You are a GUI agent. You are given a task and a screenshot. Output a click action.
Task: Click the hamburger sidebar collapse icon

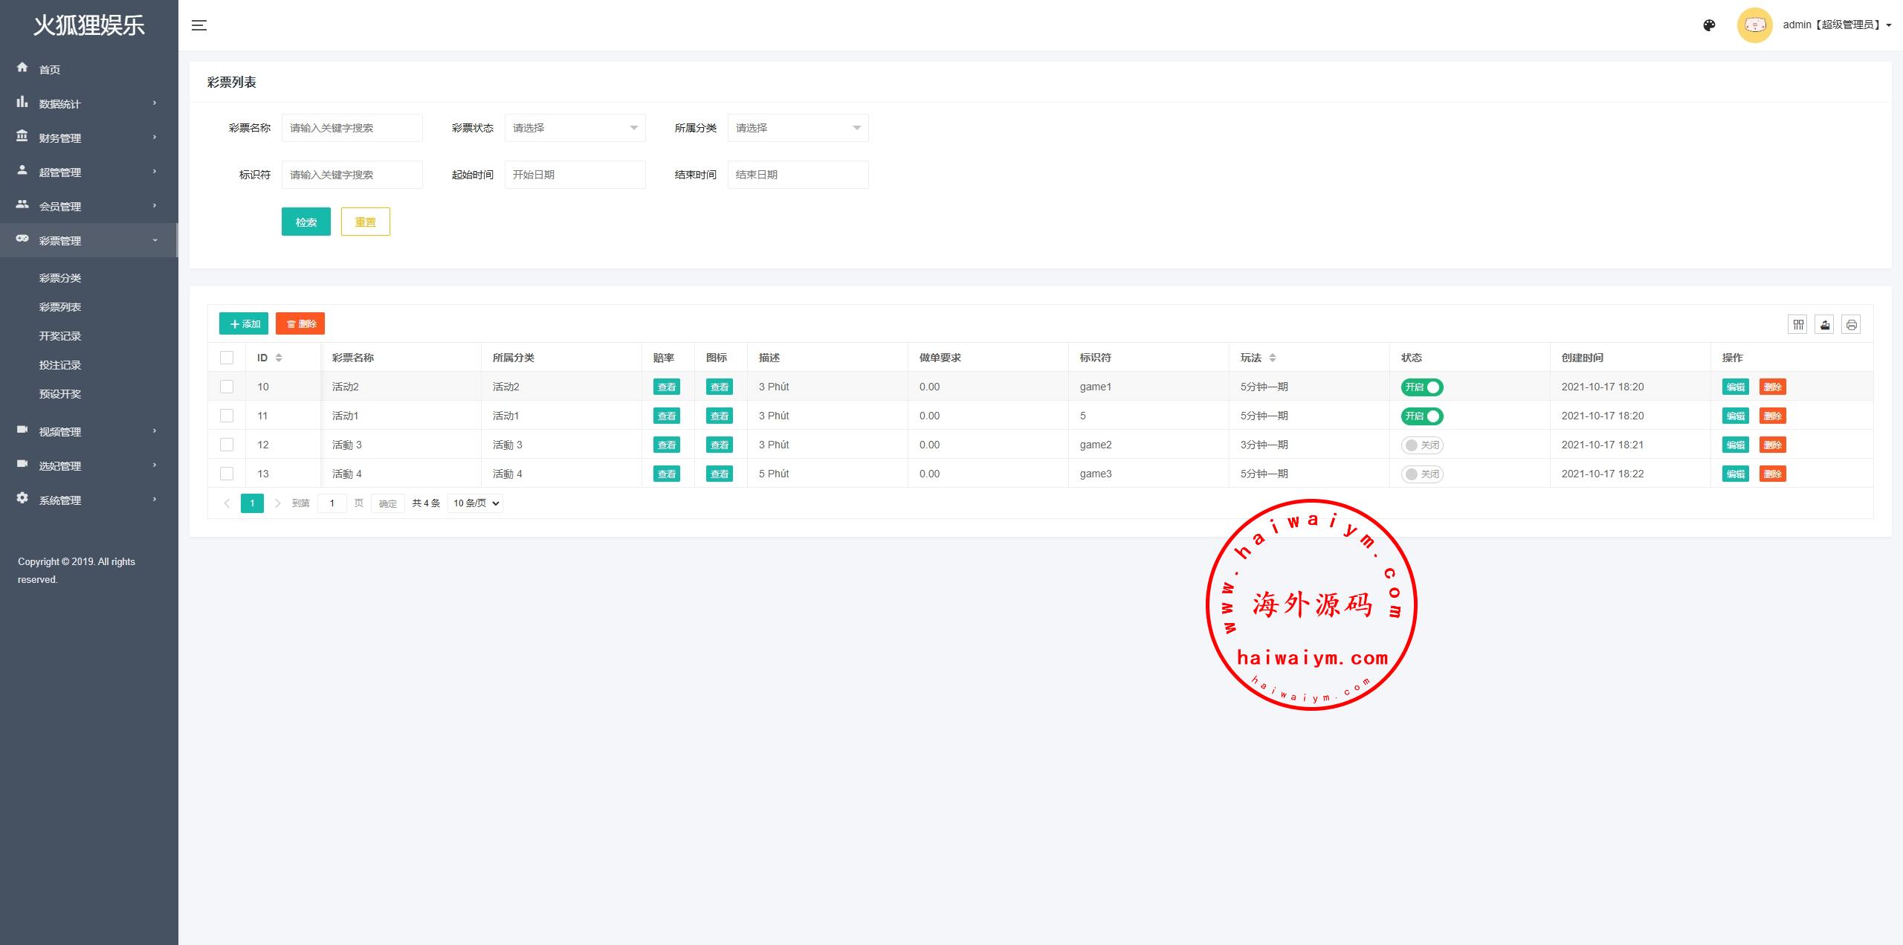pyautogui.click(x=199, y=25)
